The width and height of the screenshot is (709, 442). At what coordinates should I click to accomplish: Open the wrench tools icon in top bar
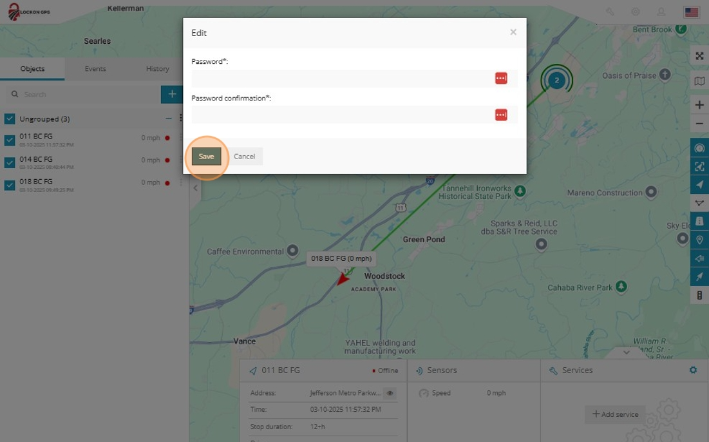click(610, 12)
